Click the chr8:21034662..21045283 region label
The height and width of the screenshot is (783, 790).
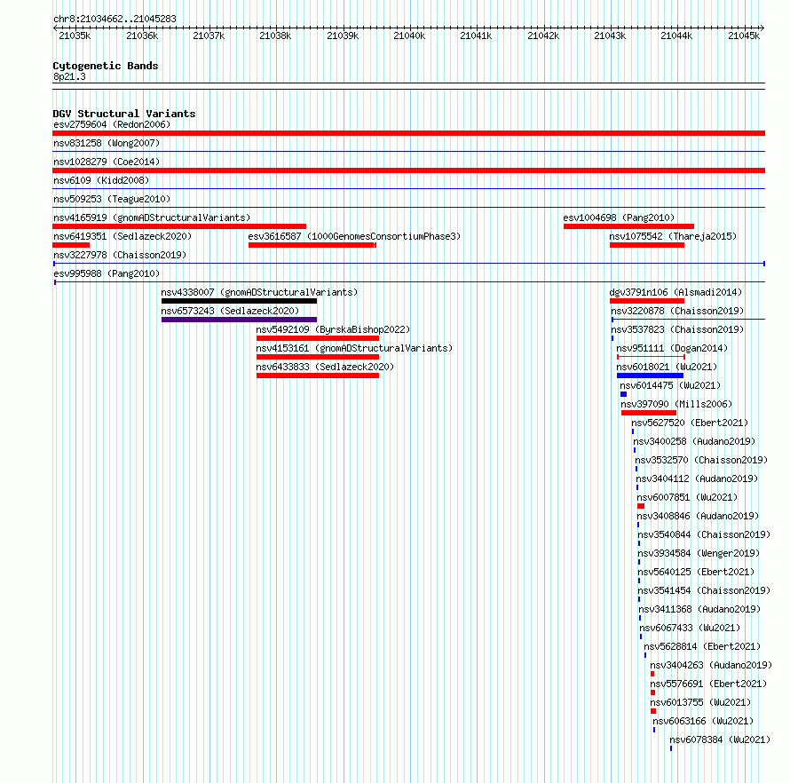(115, 19)
